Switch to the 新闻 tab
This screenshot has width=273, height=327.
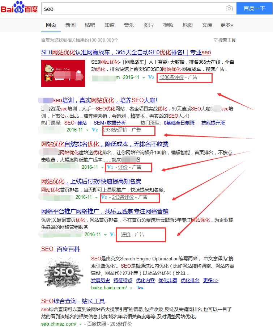coord(71,25)
